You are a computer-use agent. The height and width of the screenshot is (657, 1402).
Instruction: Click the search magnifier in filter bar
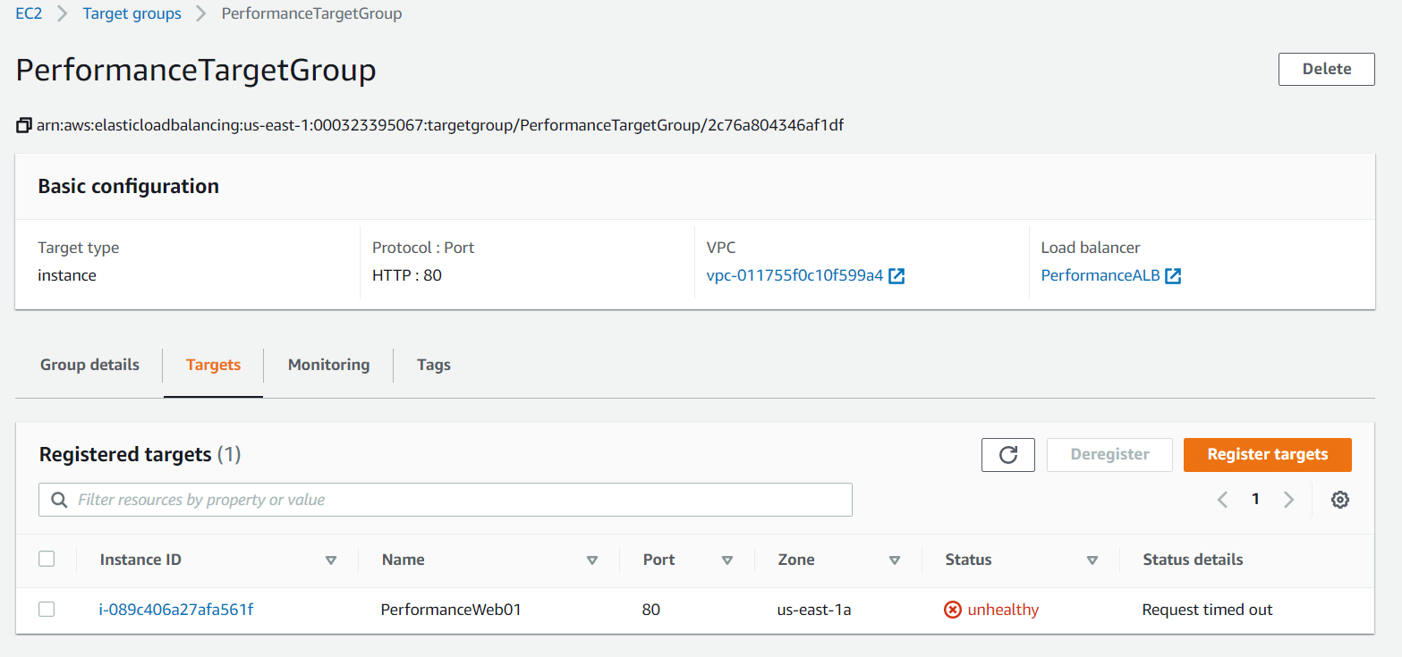[x=58, y=499]
